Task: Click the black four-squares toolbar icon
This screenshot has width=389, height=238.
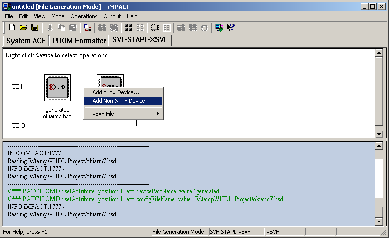Action: [x=128, y=27]
